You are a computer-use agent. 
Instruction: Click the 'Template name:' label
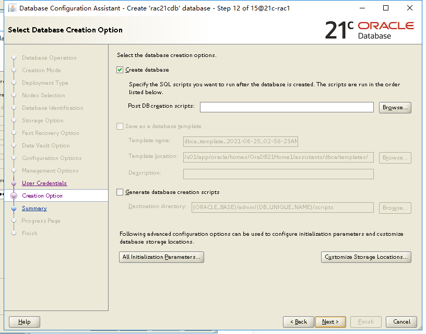pyautogui.click(x=149, y=141)
